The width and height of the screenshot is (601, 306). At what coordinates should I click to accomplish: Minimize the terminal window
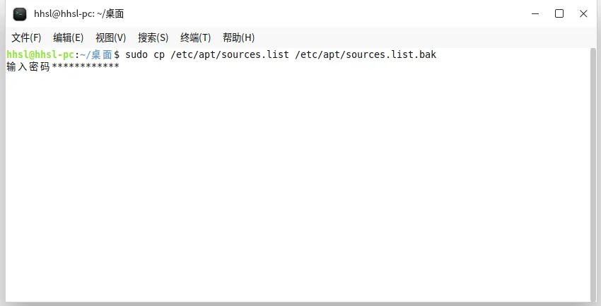click(x=535, y=14)
